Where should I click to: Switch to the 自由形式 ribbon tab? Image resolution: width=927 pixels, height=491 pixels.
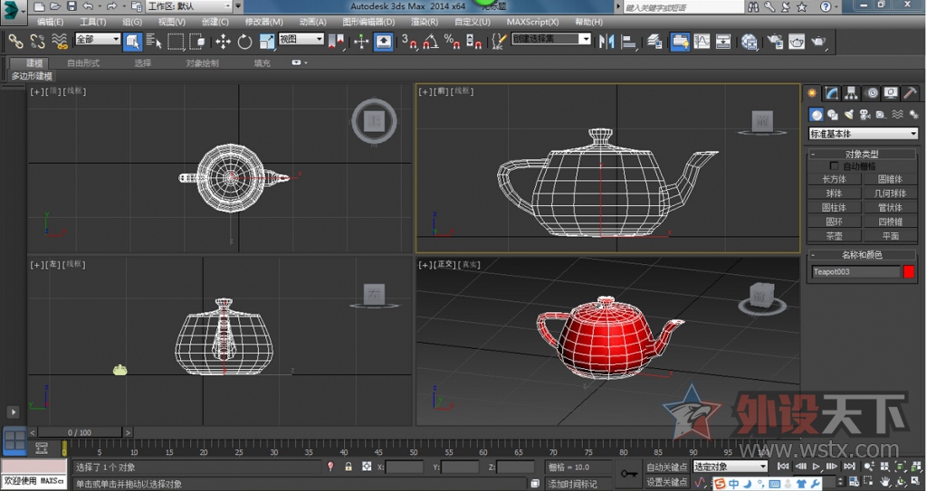(x=83, y=63)
